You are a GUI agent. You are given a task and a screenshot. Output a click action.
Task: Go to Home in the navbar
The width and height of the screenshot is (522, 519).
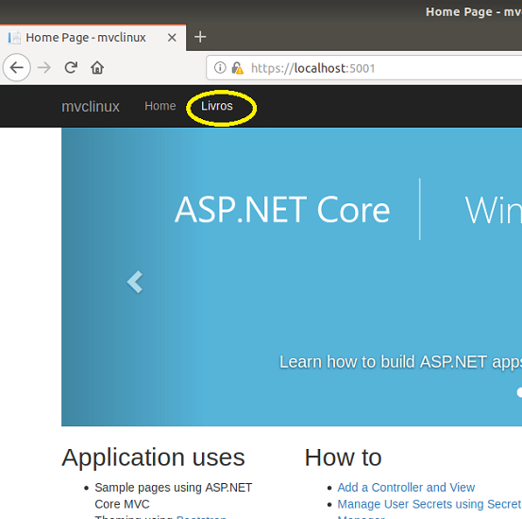click(x=160, y=106)
